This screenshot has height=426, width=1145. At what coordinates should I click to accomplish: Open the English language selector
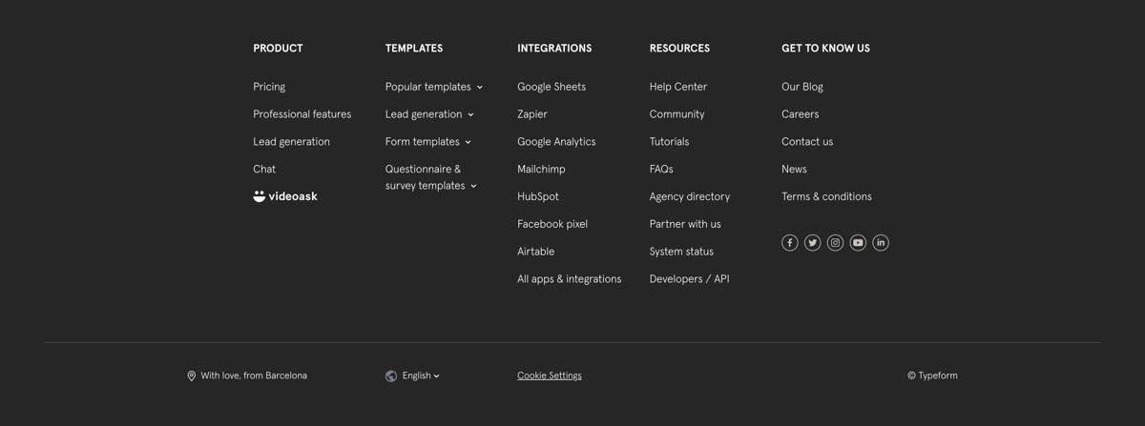(421, 376)
